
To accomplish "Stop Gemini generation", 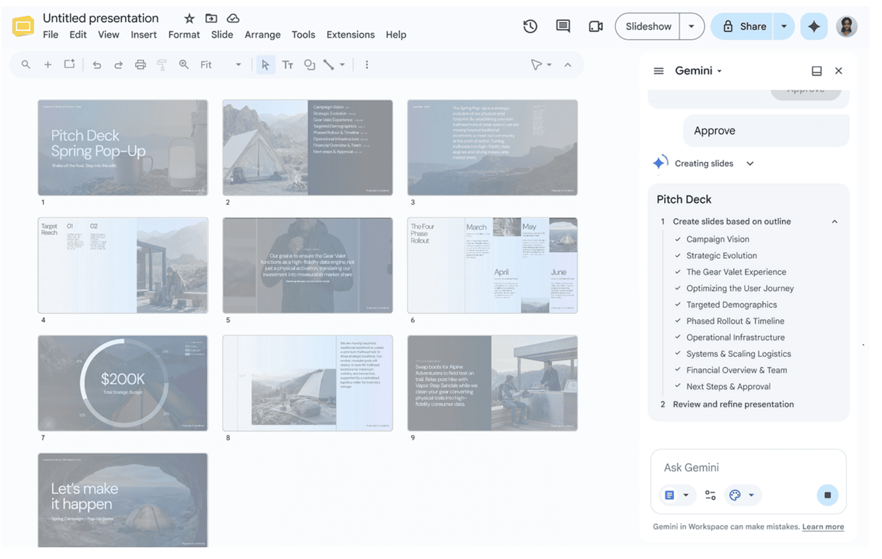I will [827, 495].
